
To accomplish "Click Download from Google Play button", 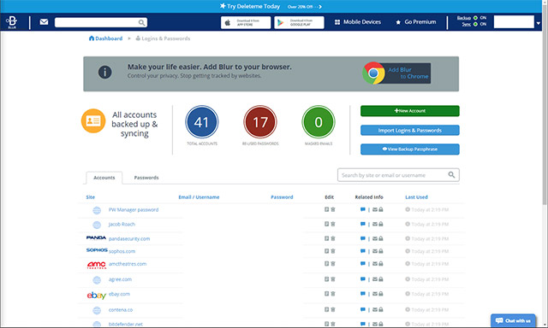I will pyautogui.click(x=299, y=23).
